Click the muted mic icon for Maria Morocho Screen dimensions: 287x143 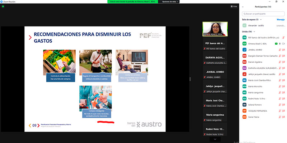pyautogui.click(x=280, y=87)
